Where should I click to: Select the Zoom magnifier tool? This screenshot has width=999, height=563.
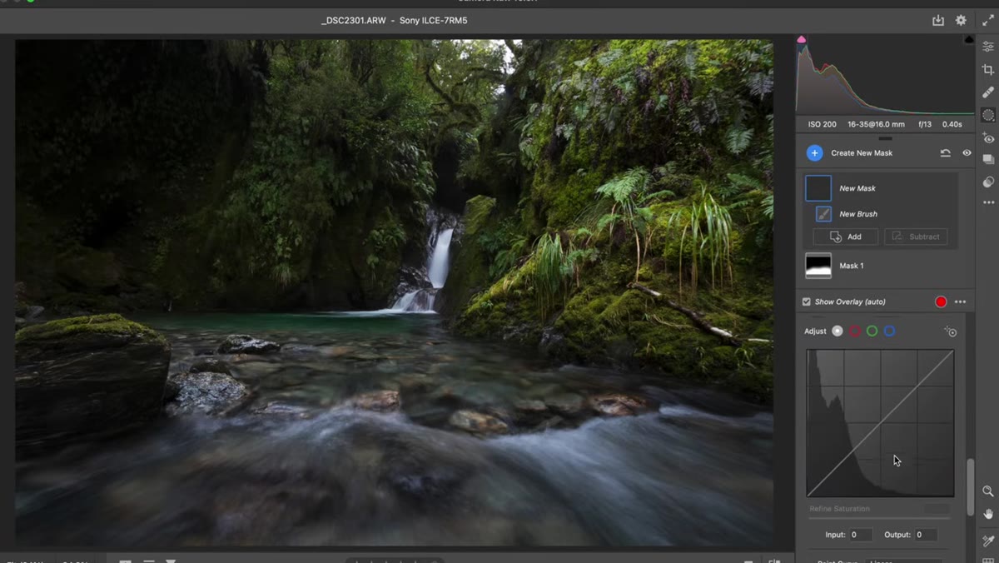pyautogui.click(x=988, y=491)
